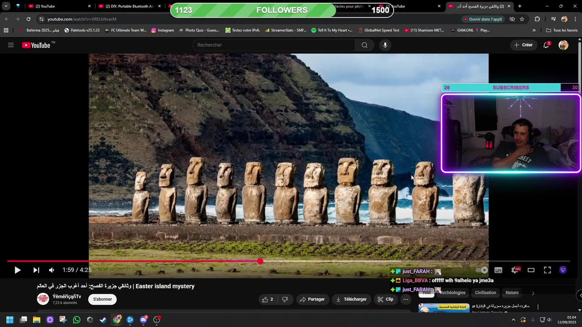Show hidden bookmarks chevron
Image resolution: width=582 pixels, height=327 pixels.
click(x=534, y=30)
